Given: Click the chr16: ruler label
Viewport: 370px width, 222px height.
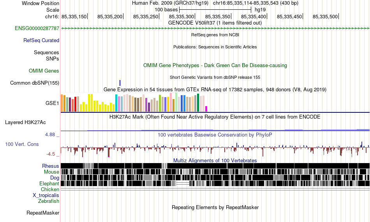Looking at the screenshot, I should coord(52,16).
